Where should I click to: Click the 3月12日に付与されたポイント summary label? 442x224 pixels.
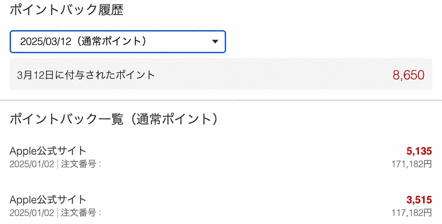86,75
